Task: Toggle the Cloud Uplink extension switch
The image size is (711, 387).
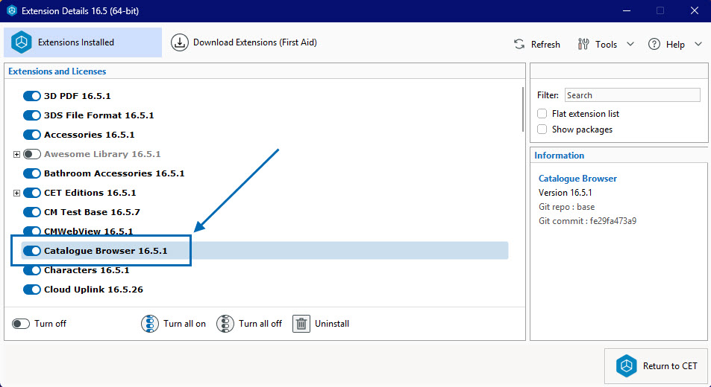Action: (x=32, y=290)
